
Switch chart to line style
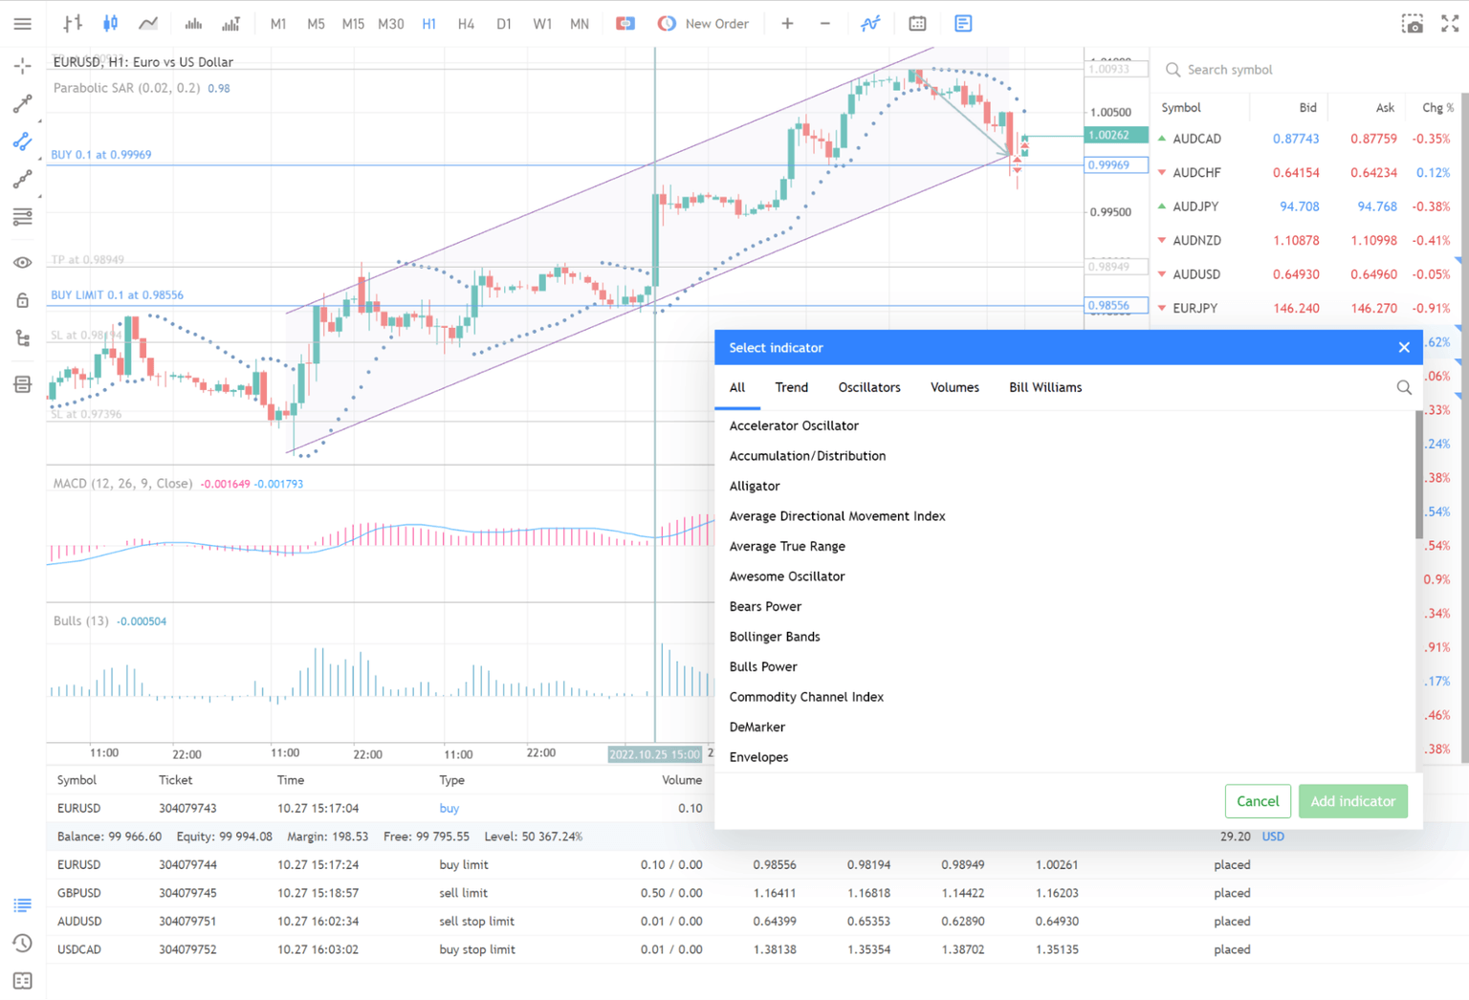(148, 24)
